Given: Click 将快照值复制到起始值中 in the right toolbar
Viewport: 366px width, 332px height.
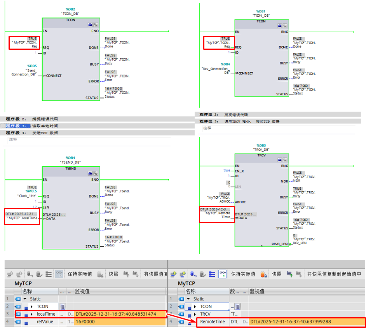Looking at the screenshot, I should (x=334, y=274).
